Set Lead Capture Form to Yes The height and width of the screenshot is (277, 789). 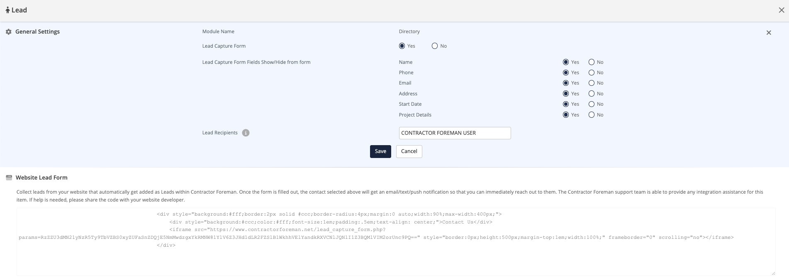[402, 46]
